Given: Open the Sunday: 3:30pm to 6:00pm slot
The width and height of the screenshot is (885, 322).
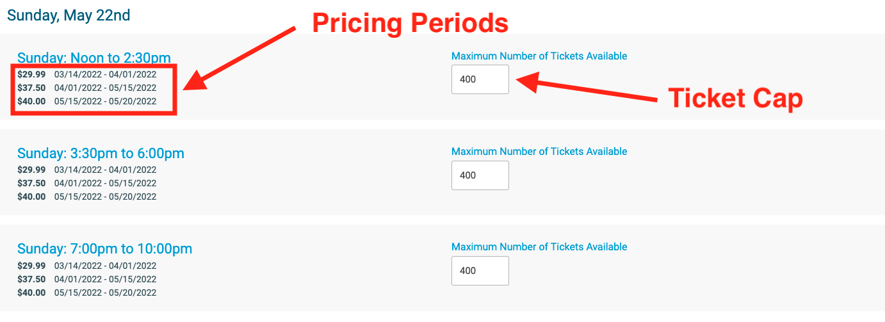Looking at the screenshot, I should click(101, 154).
